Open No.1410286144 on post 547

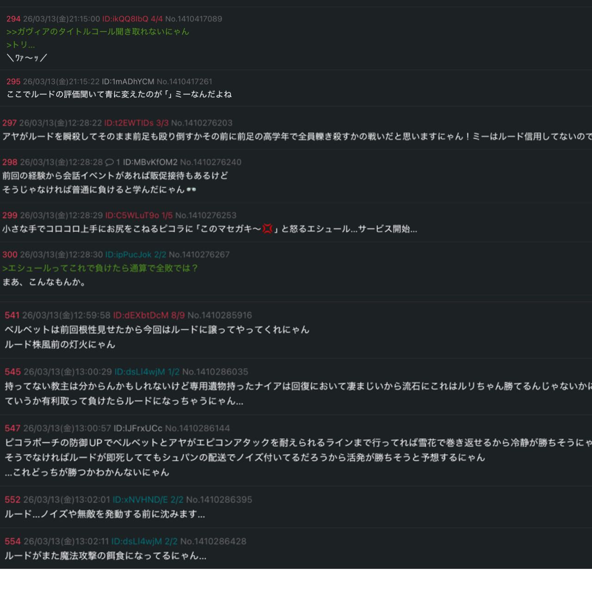197,428
